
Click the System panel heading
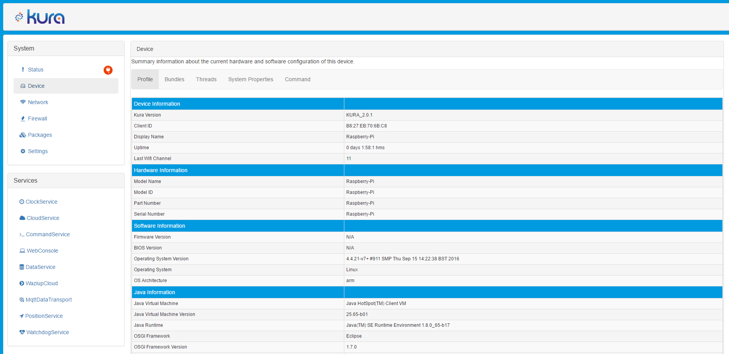click(x=24, y=48)
